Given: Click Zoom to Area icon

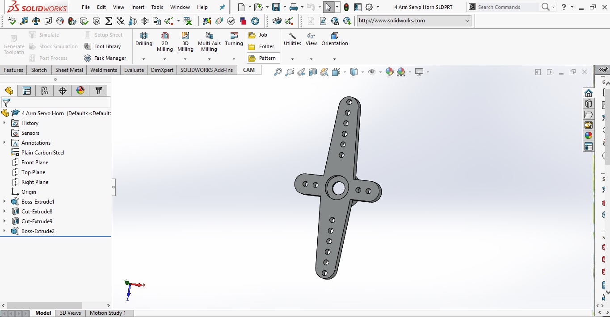Looking at the screenshot, I should pos(290,72).
